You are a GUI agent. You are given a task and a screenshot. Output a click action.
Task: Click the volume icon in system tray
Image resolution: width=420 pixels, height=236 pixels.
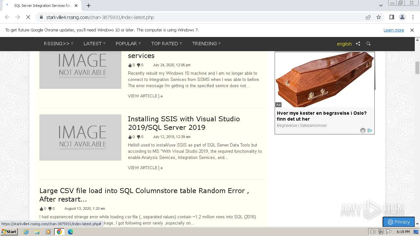(x=373, y=232)
